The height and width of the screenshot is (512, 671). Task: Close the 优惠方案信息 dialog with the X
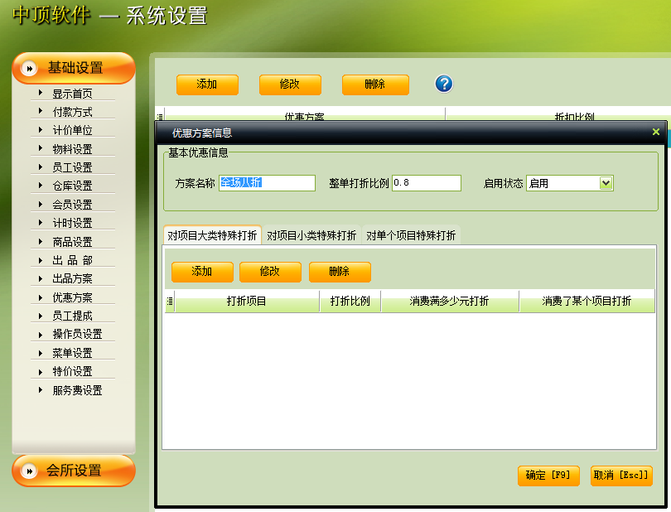(x=655, y=132)
